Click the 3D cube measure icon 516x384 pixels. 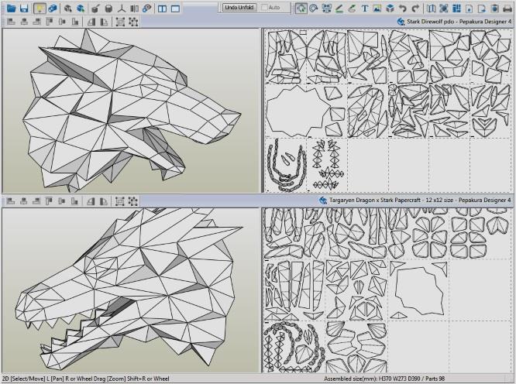pyautogui.click(x=390, y=9)
